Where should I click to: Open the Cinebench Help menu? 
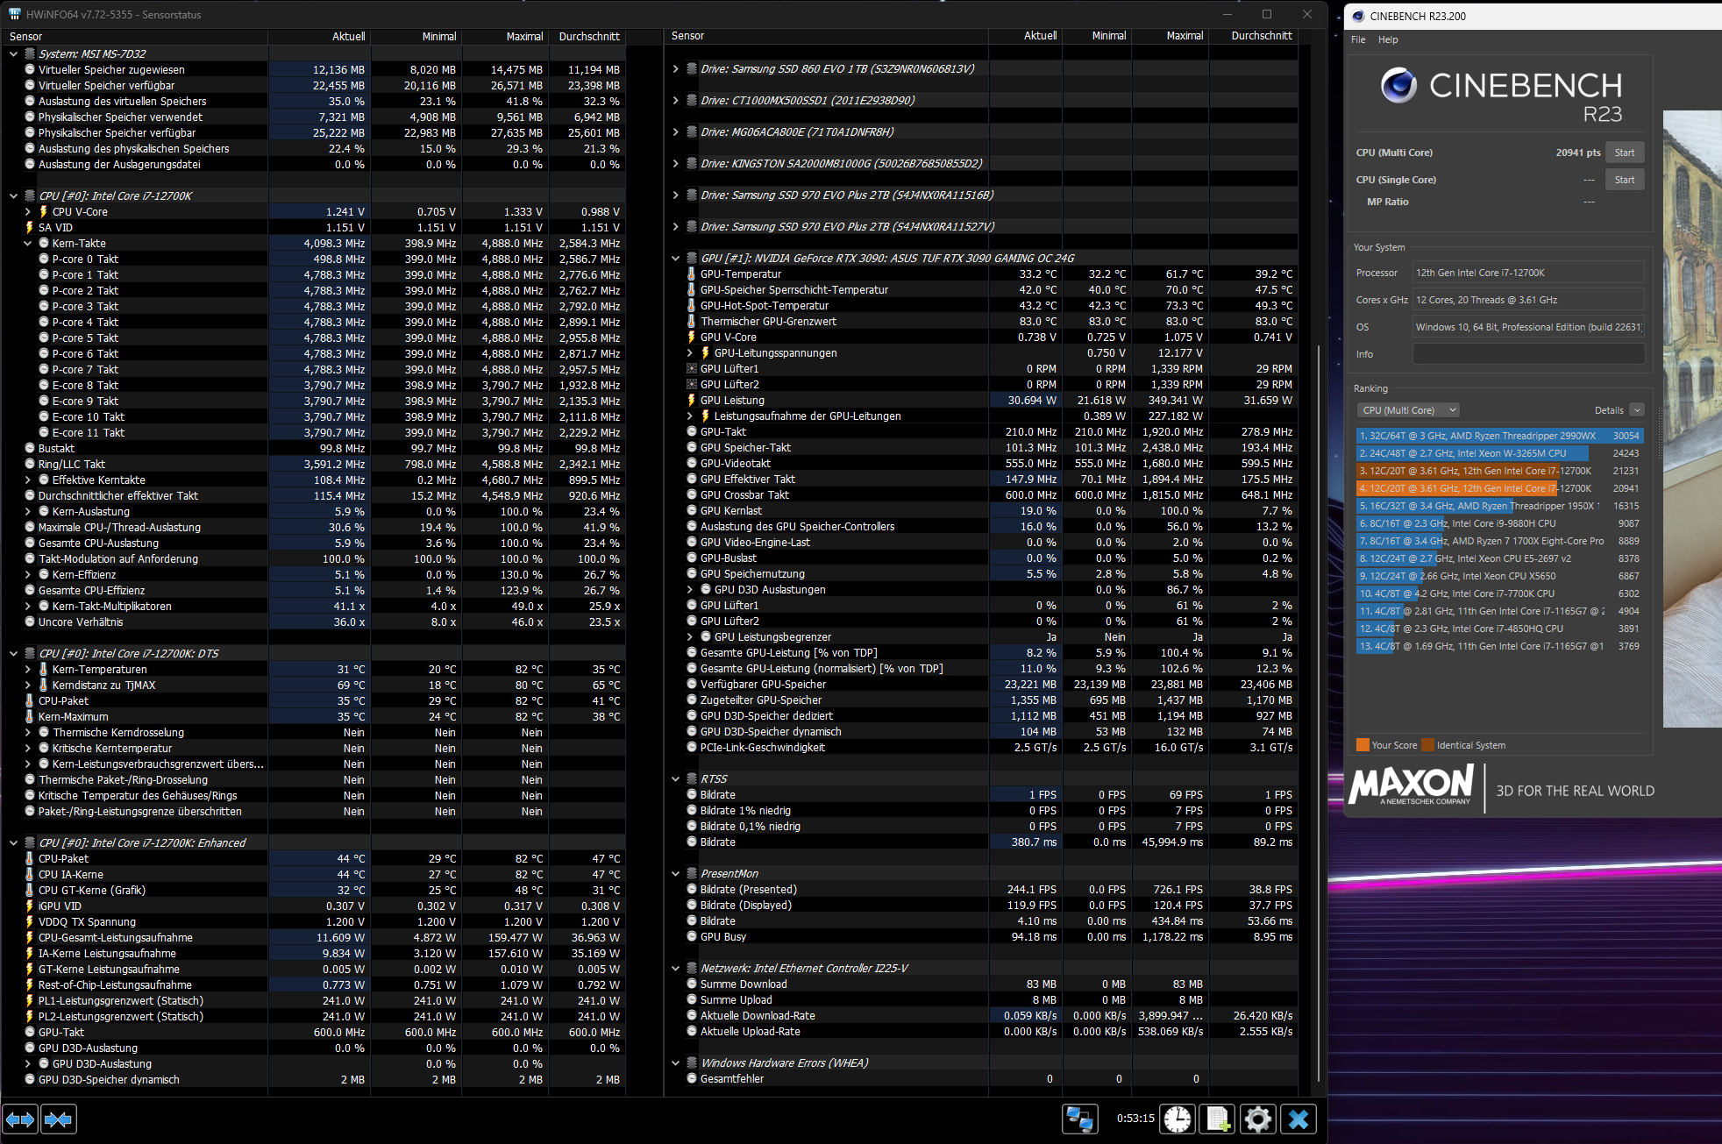(x=1388, y=39)
